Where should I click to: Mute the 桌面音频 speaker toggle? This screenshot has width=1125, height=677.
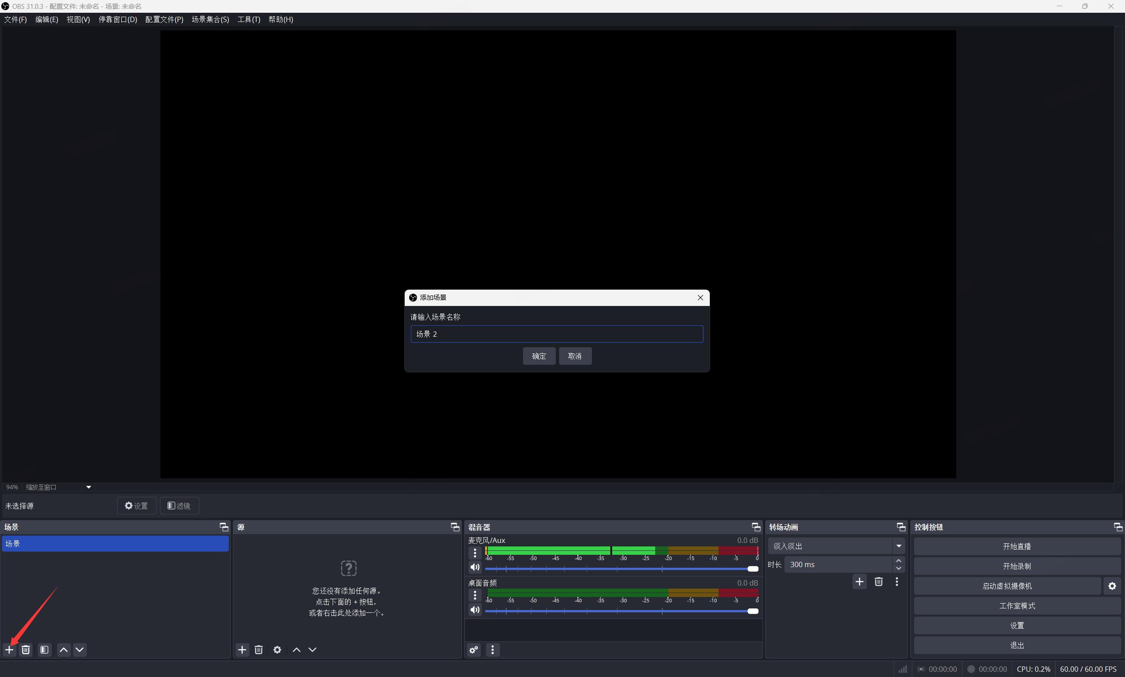(x=475, y=610)
